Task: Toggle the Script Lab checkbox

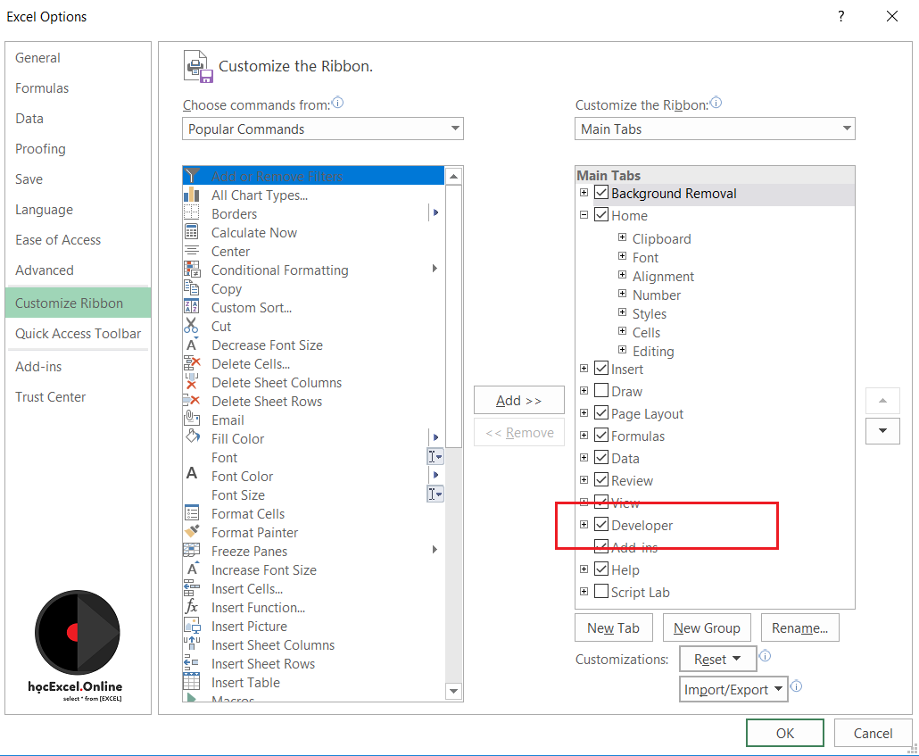Action: pos(601,592)
